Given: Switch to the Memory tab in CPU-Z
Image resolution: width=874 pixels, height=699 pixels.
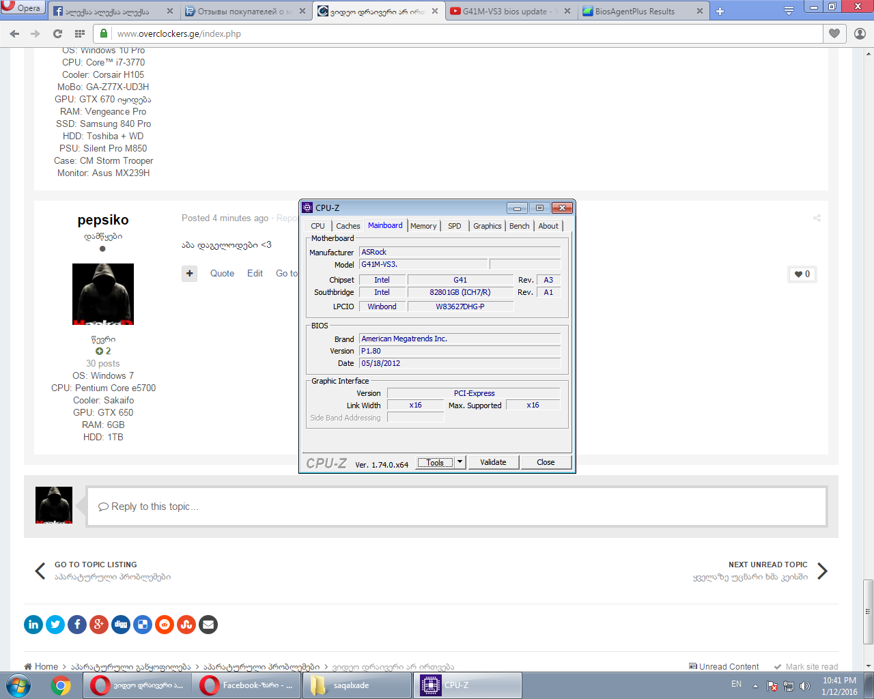Looking at the screenshot, I should (423, 226).
